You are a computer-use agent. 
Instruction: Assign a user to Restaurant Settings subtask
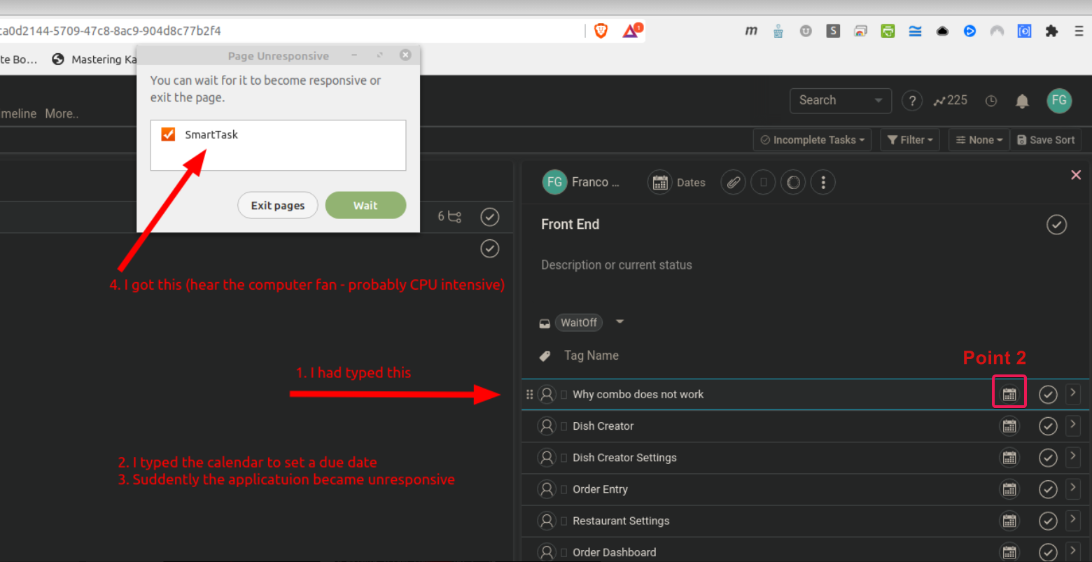click(x=547, y=521)
